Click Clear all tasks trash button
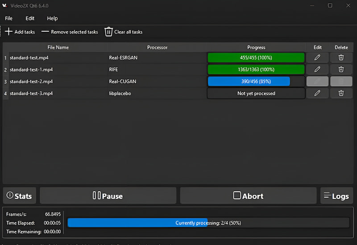Image resolution: width=357 pixels, height=245 pixels. tap(123, 32)
